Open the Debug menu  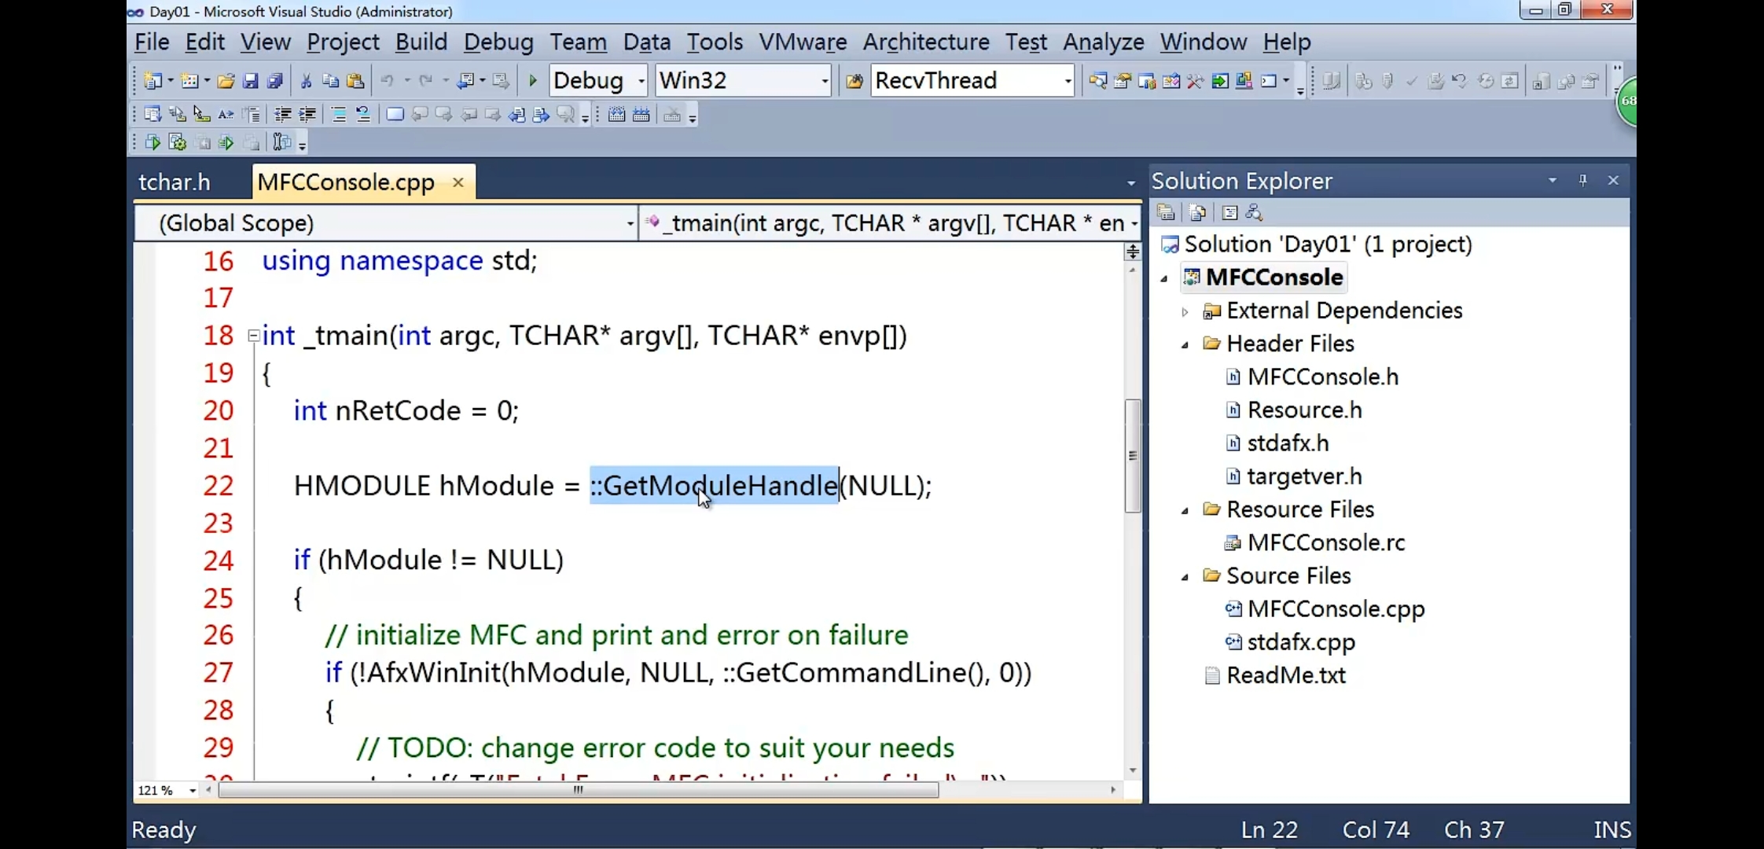[x=498, y=42]
